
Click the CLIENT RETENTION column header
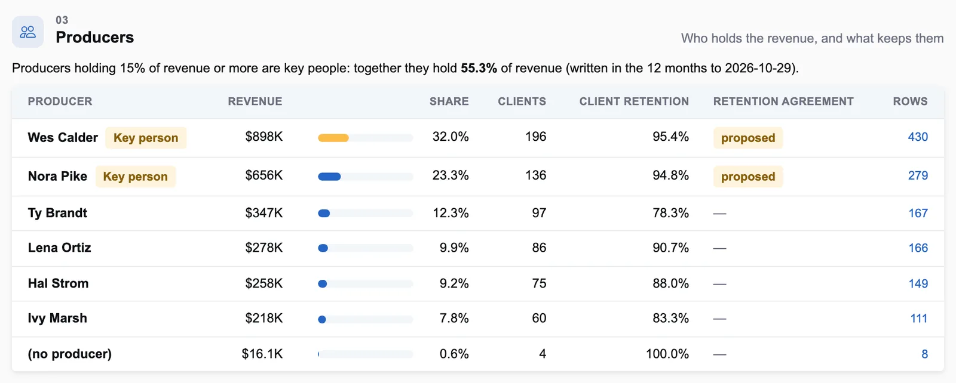click(634, 101)
